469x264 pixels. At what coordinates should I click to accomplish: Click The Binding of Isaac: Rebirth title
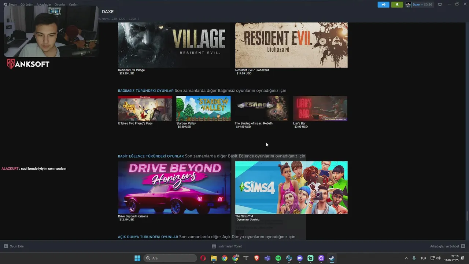[x=254, y=124]
